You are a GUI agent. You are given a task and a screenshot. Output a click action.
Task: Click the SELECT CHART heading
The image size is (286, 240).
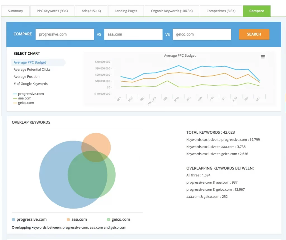27,53
